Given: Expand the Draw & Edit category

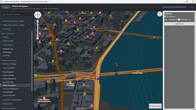Looking at the screenshot, I should [x=16, y=104].
